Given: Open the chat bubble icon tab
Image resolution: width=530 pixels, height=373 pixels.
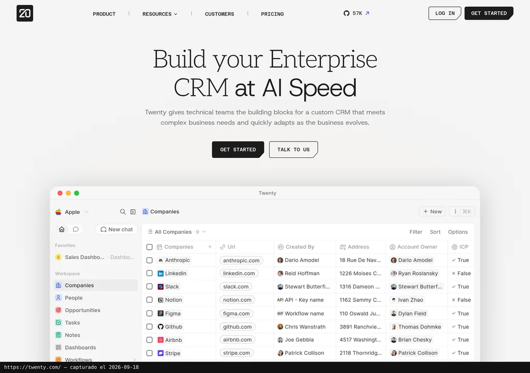Looking at the screenshot, I should click(76, 229).
